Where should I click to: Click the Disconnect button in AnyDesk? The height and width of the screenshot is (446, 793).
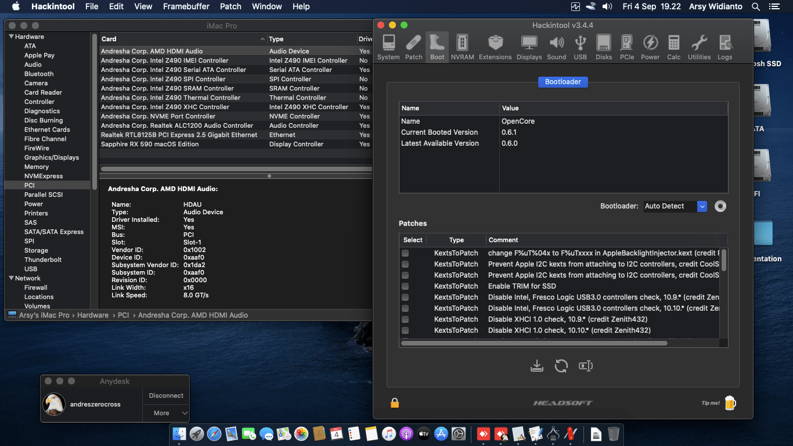point(166,395)
